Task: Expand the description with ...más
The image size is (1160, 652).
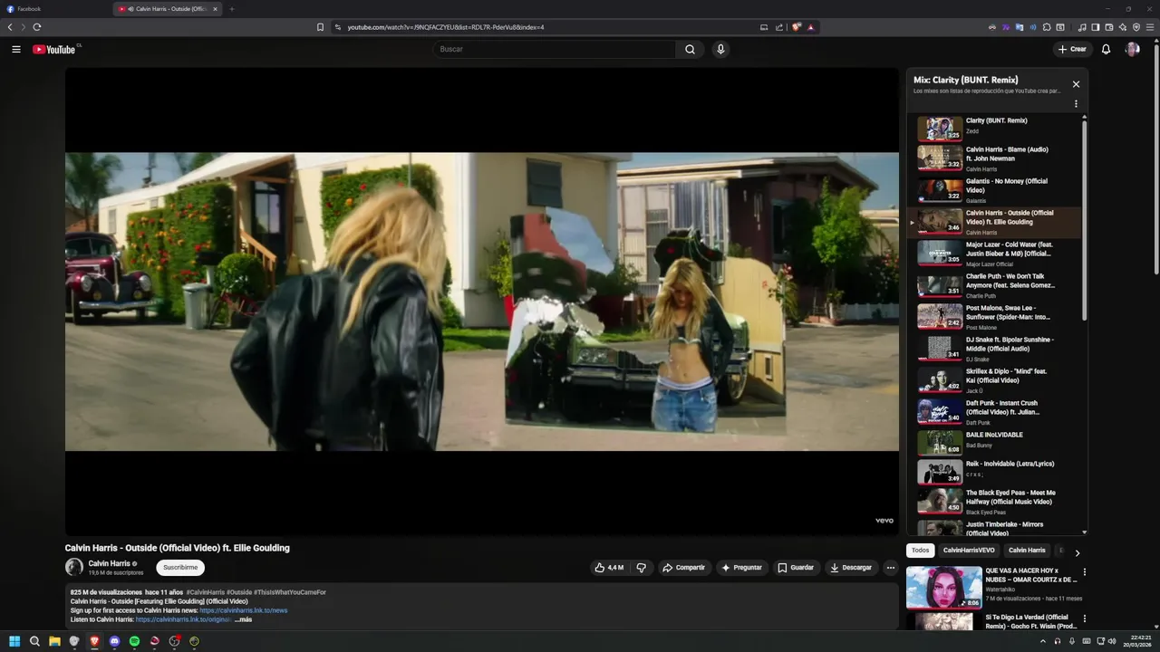Action: 243,619
